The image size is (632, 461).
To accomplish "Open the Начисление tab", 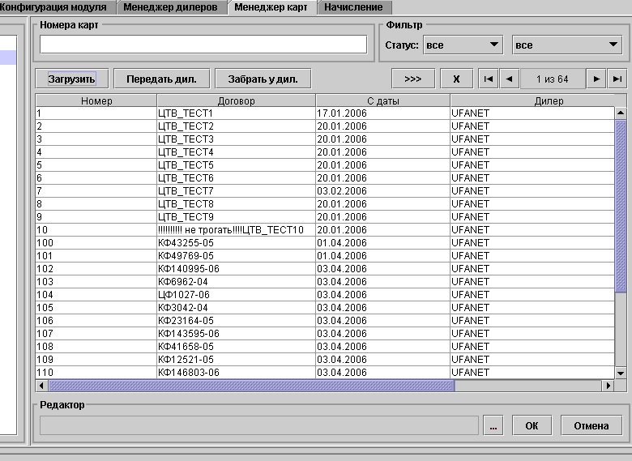I will click(x=354, y=7).
